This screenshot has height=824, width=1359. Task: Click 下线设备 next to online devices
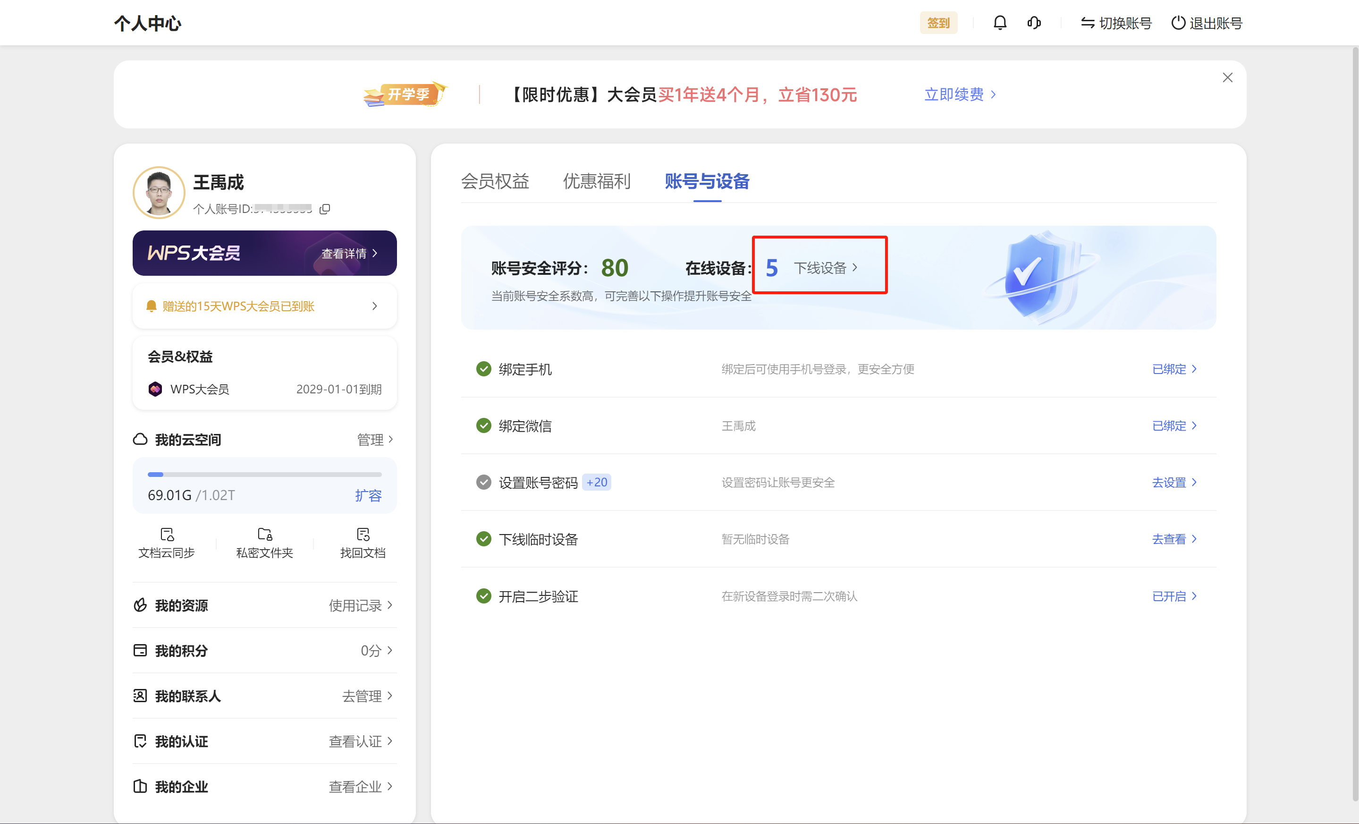(825, 268)
